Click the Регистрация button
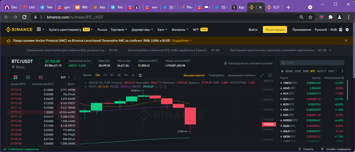Screen dimensions: 355x152 [275, 30]
